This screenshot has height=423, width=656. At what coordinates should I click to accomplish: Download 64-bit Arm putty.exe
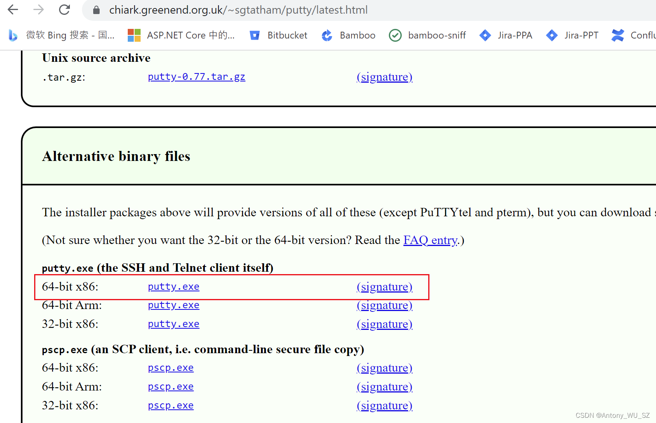tap(174, 305)
